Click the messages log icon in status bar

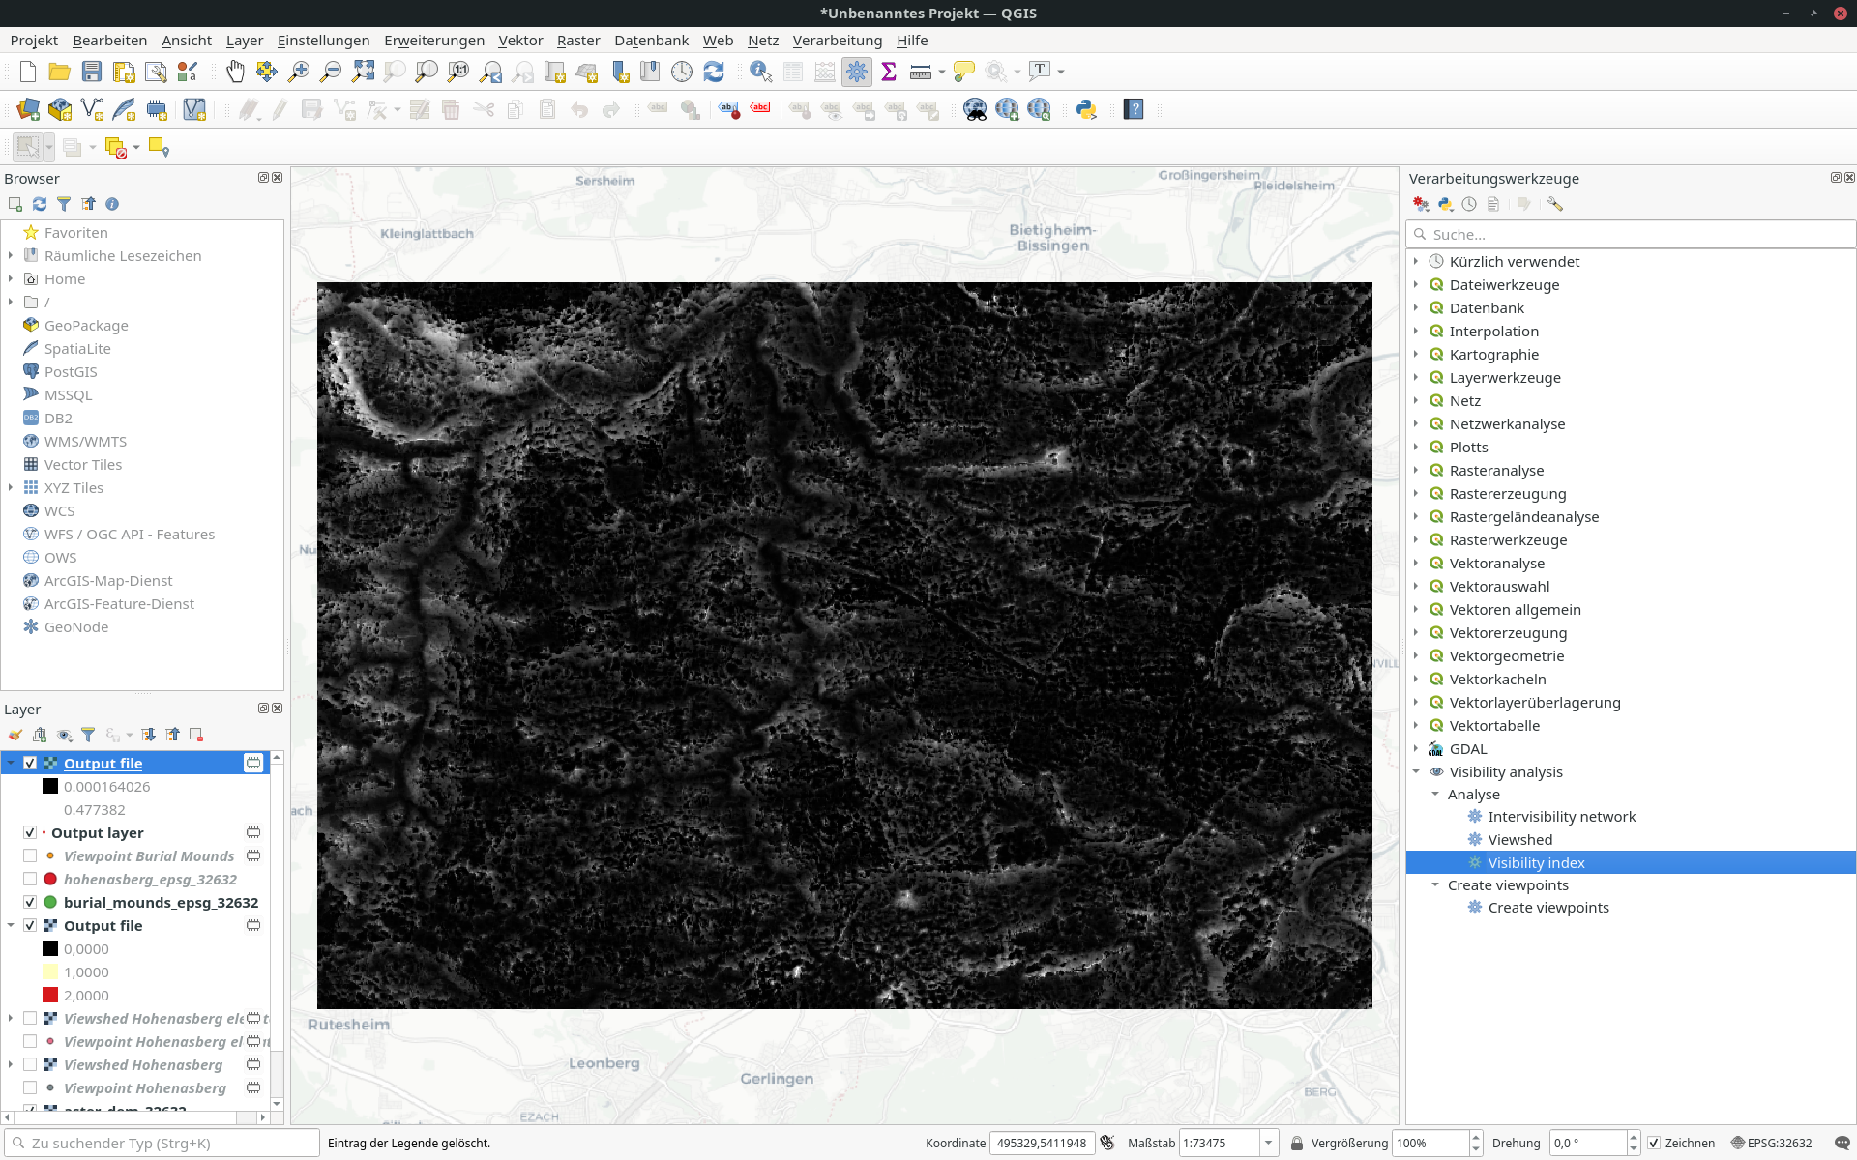[x=1842, y=1143]
